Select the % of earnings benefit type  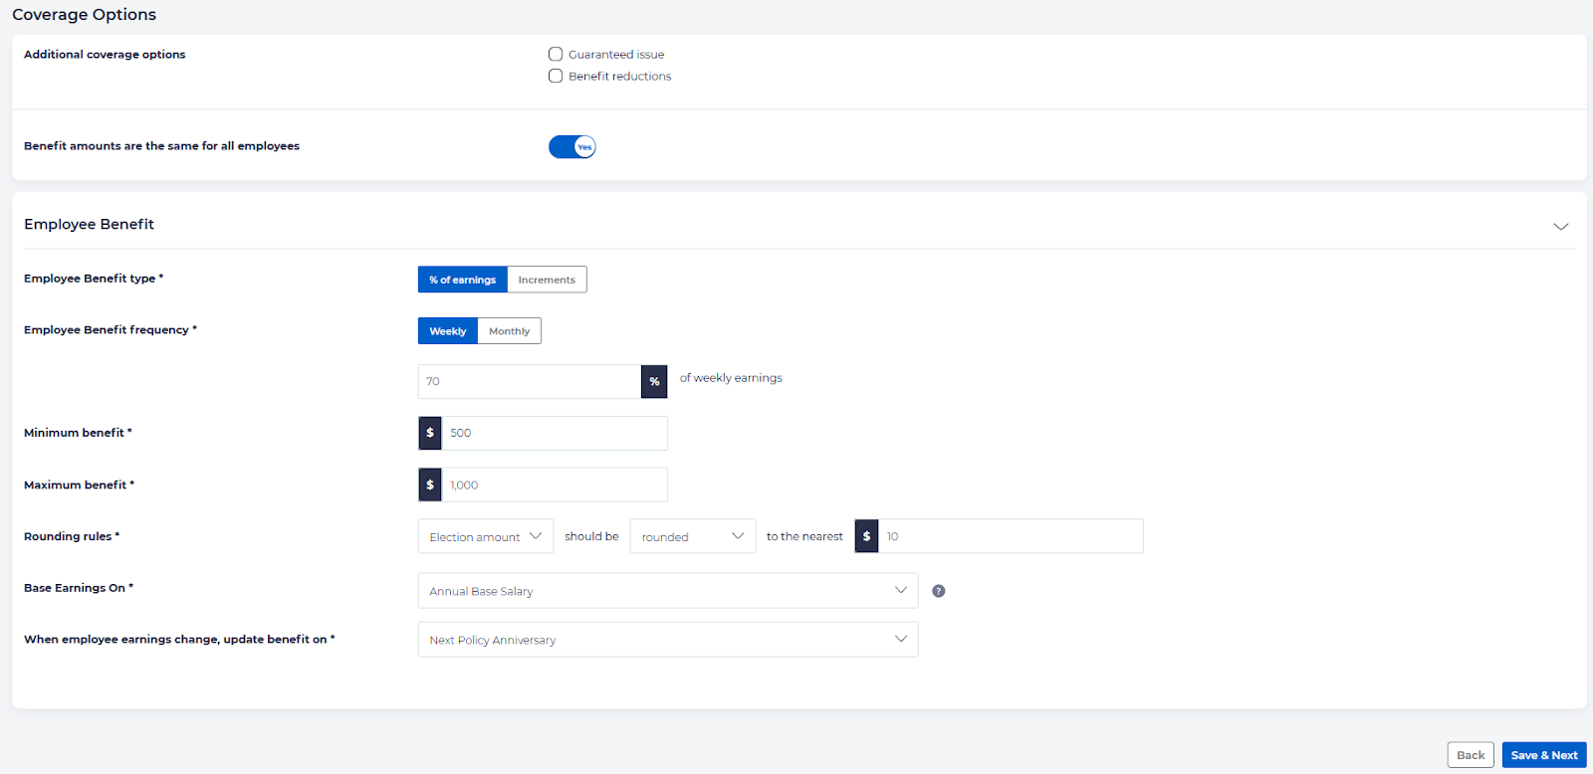pos(462,280)
